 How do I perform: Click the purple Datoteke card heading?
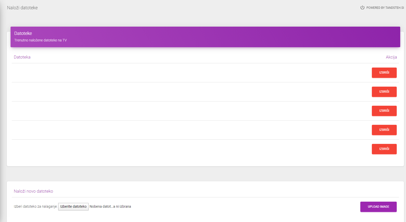click(x=23, y=33)
